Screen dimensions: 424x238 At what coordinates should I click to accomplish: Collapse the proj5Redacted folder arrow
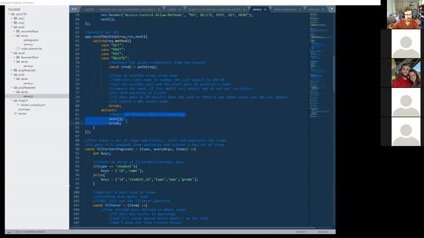12,87
